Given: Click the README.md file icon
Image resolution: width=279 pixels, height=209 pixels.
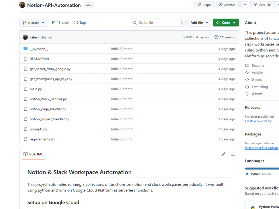Looking at the screenshot, I should click(x=26, y=59).
